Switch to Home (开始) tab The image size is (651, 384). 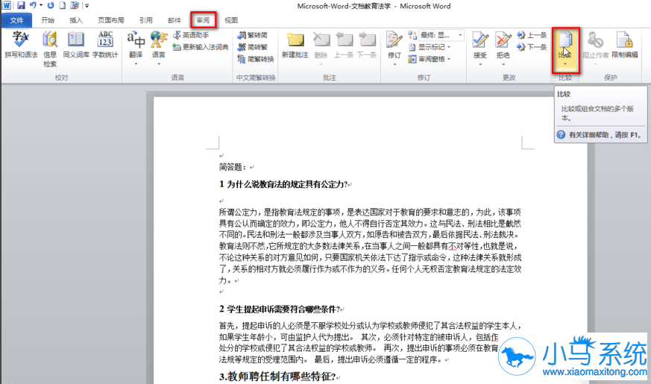click(x=48, y=20)
